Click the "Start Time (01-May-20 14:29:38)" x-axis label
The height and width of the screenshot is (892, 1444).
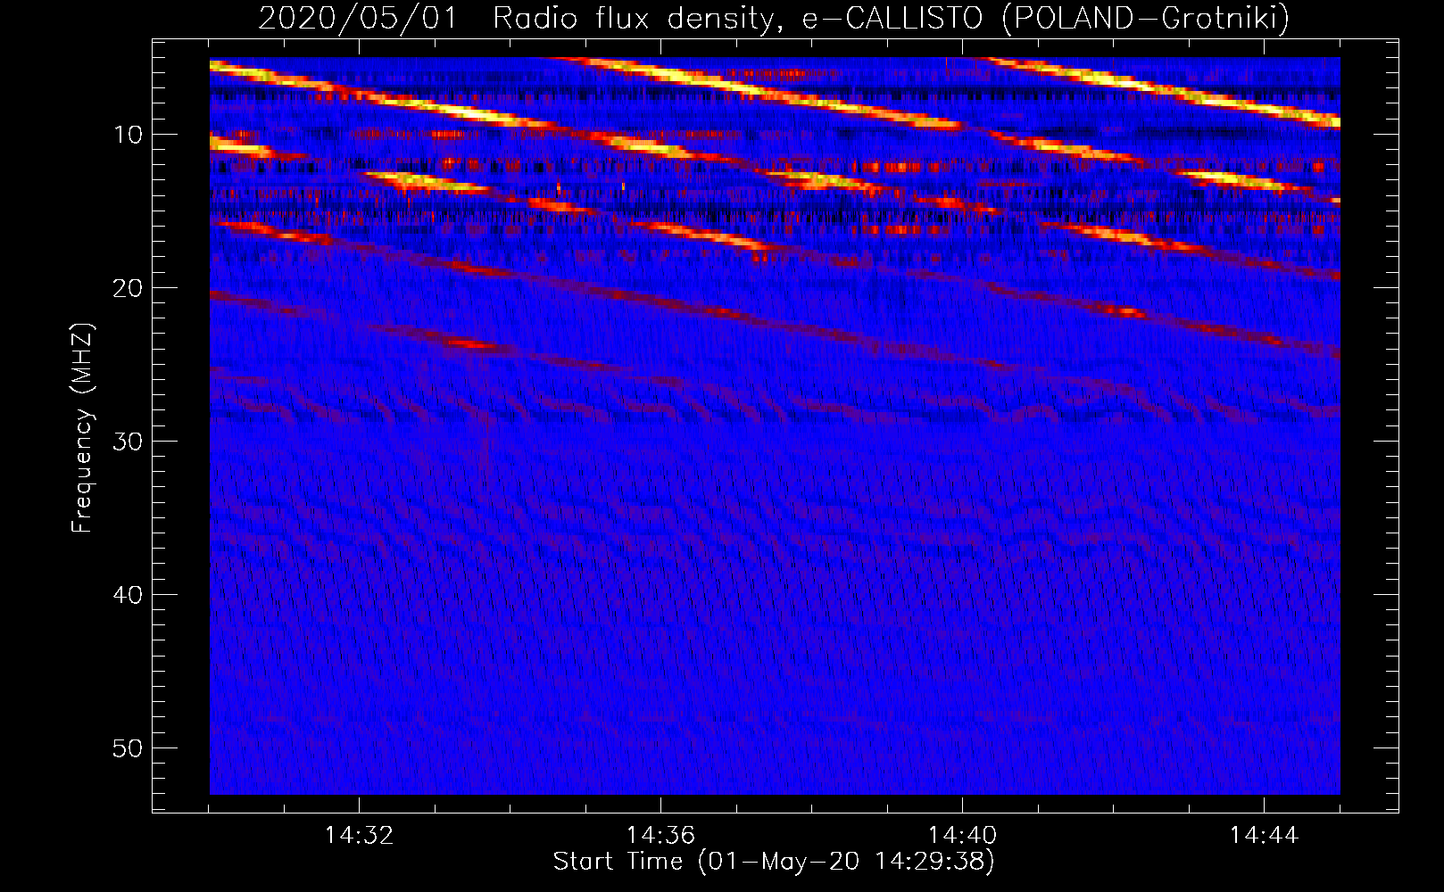774,862
